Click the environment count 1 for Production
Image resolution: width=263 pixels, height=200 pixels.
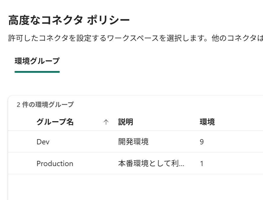(x=202, y=163)
